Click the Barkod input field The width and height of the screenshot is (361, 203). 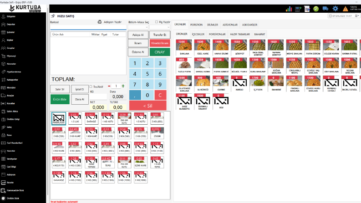pos(88,27)
